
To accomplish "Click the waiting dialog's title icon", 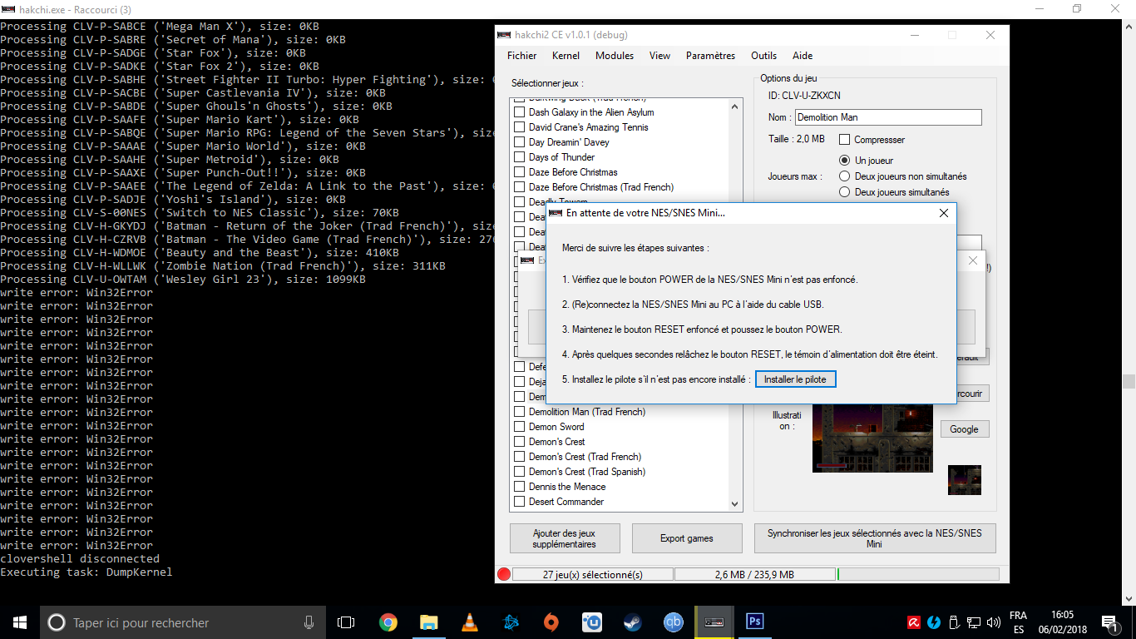I will click(x=555, y=213).
